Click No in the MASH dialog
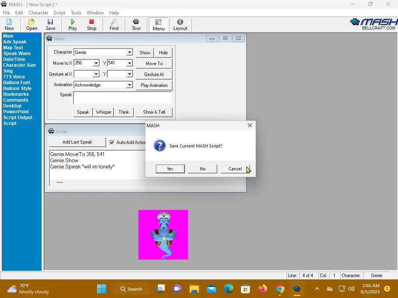398x298 pixels. pyautogui.click(x=202, y=169)
